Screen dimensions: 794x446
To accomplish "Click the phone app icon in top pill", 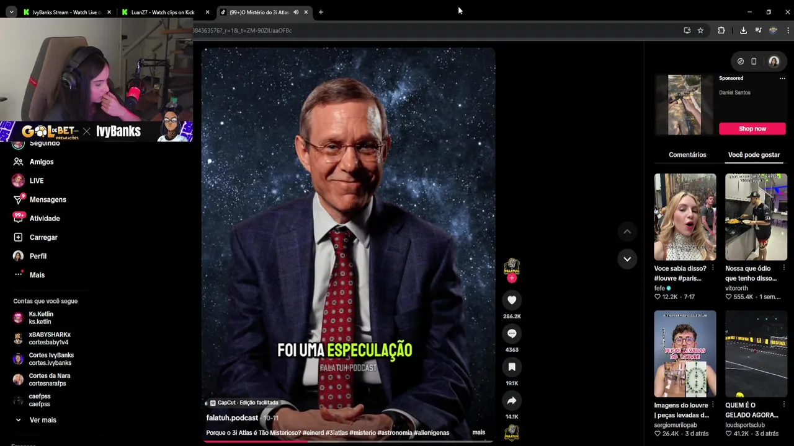I will [754, 61].
